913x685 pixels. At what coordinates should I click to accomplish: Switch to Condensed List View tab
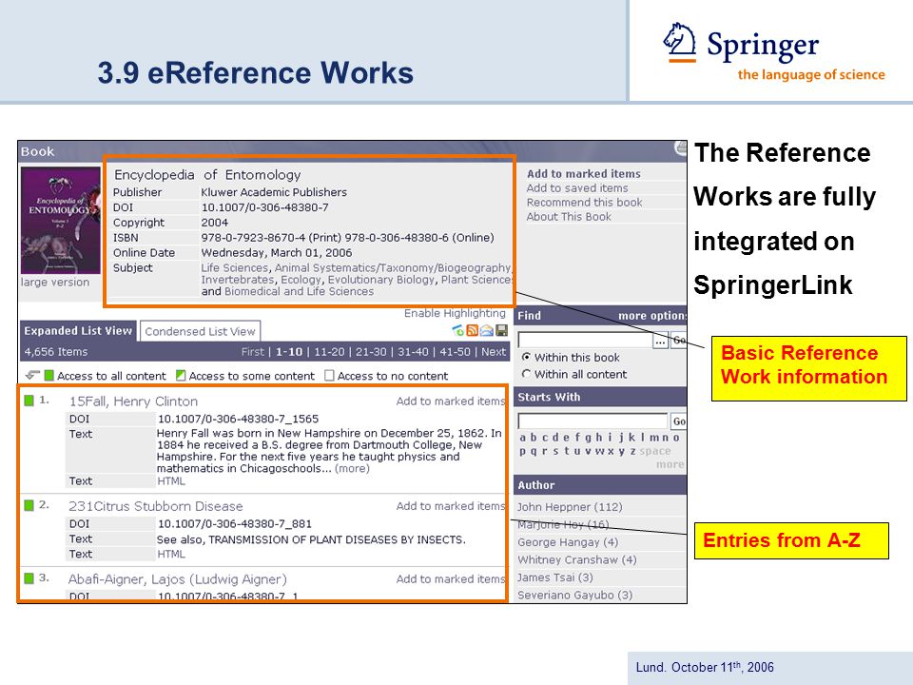click(x=200, y=331)
